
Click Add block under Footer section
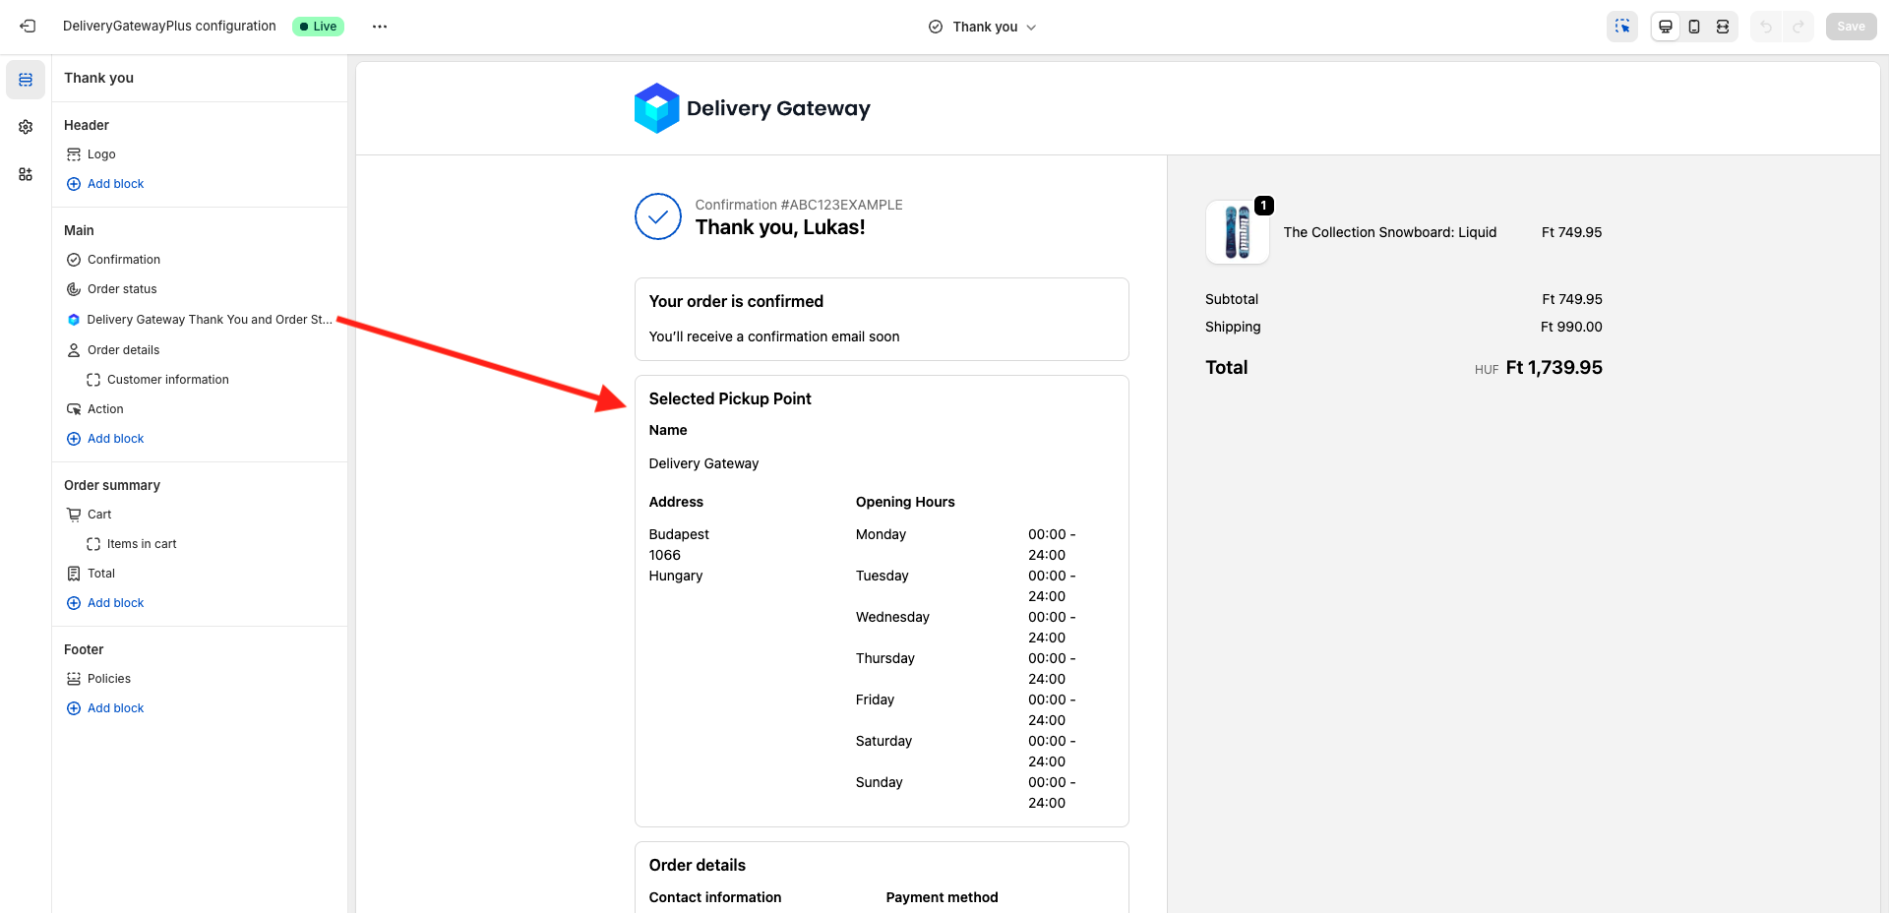tap(115, 708)
